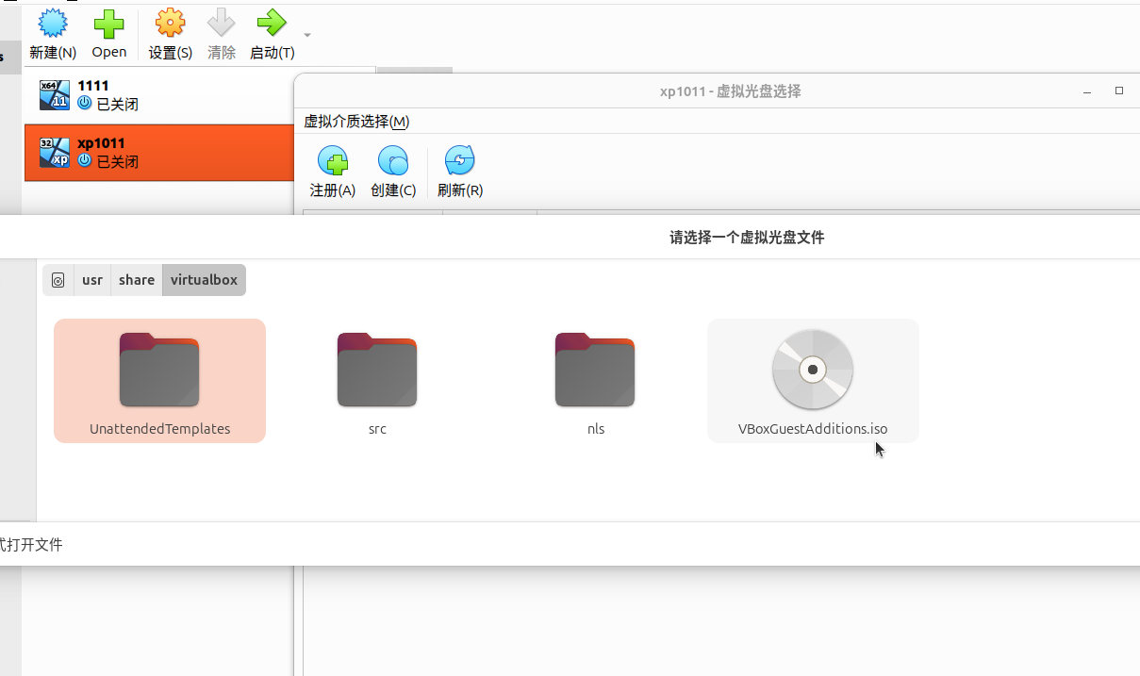Image resolution: width=1140 pixels, height=676 pixels.
Task: Click the VBoxGuestAdditions.iso filename label
Action: 813,428
